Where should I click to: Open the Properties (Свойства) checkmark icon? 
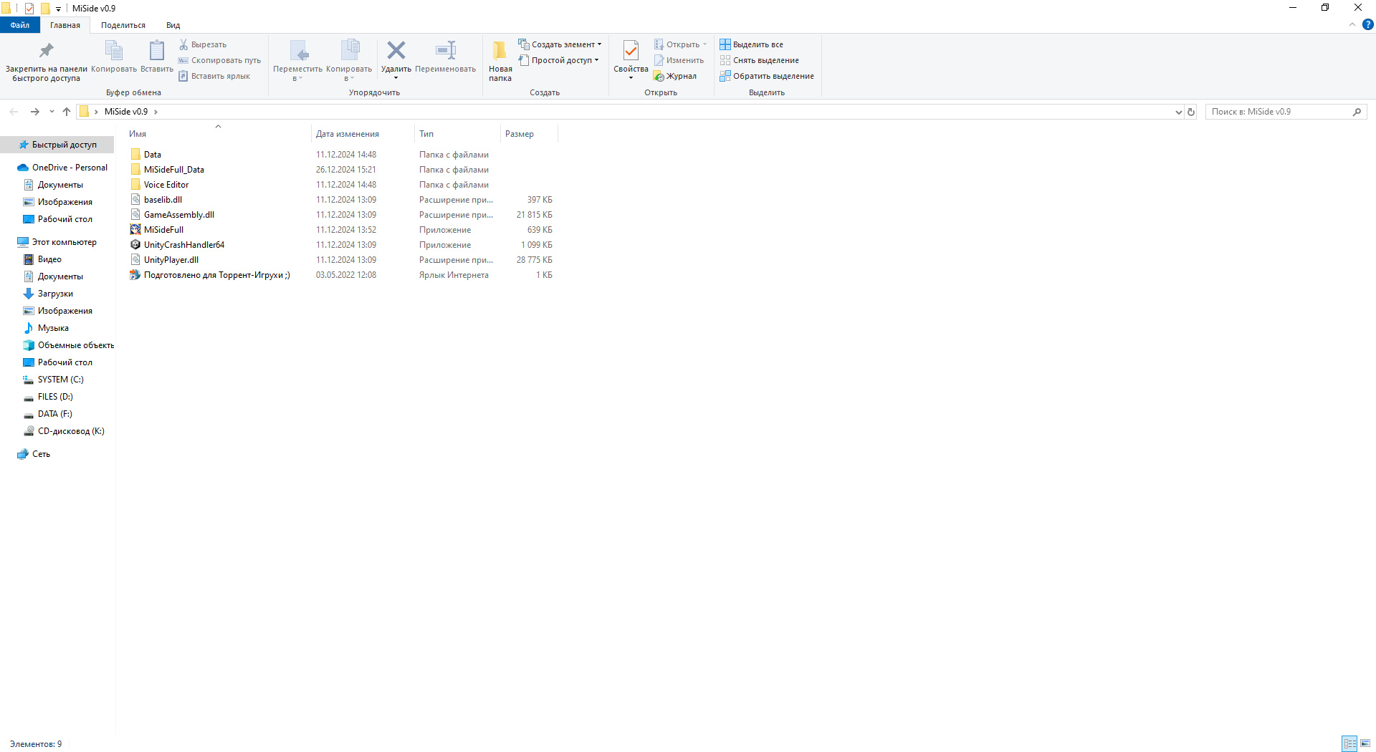coord(631,51)
